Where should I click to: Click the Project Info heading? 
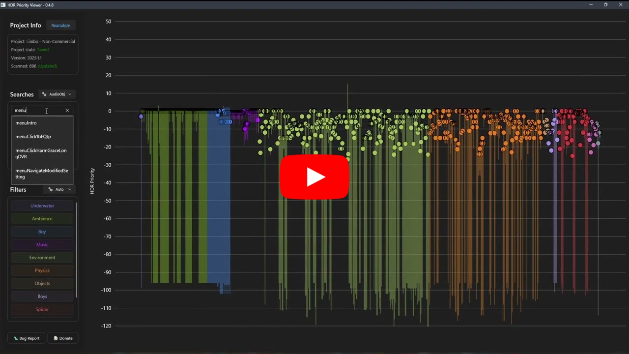[26, 26]
